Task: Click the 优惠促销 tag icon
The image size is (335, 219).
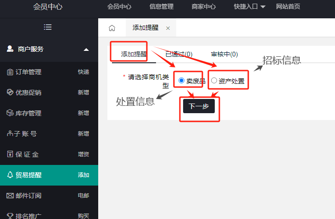Action: click(x=10, y=93)
